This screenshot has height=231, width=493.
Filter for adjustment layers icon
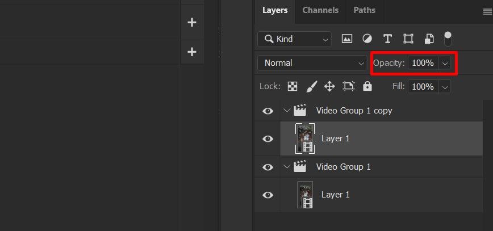coord(367,39)
